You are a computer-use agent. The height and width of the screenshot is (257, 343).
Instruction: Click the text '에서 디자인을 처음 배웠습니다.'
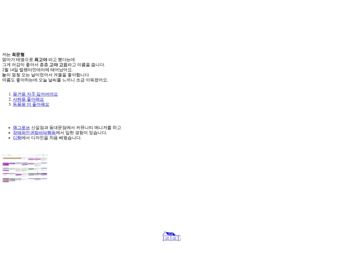point(51,138)
